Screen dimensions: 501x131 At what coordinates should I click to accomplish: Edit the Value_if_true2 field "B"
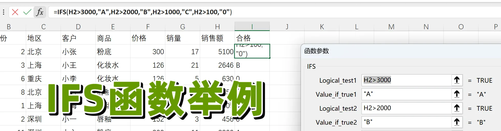[407, 122]
